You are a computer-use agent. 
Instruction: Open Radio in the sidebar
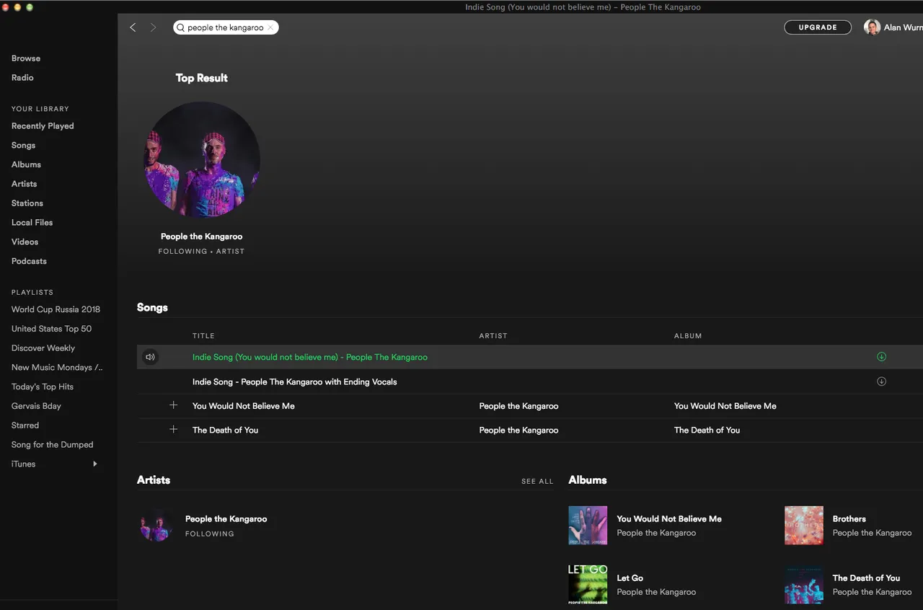click(x=22, y=78)
